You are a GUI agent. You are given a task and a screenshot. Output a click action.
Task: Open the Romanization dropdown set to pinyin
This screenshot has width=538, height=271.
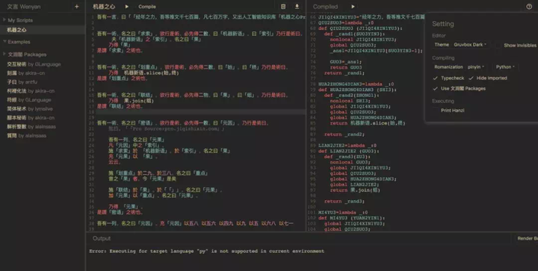pos(475,66)
